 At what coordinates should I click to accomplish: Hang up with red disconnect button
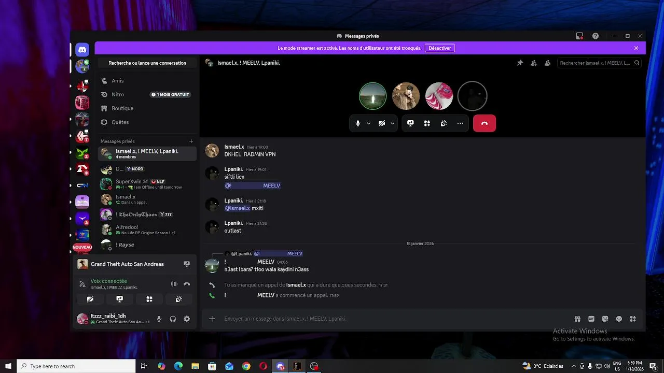point(485,123)
